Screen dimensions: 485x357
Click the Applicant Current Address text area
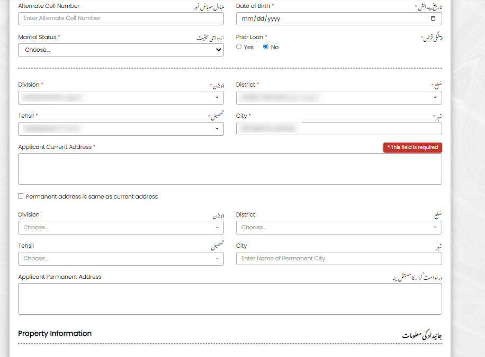(230, 169)
